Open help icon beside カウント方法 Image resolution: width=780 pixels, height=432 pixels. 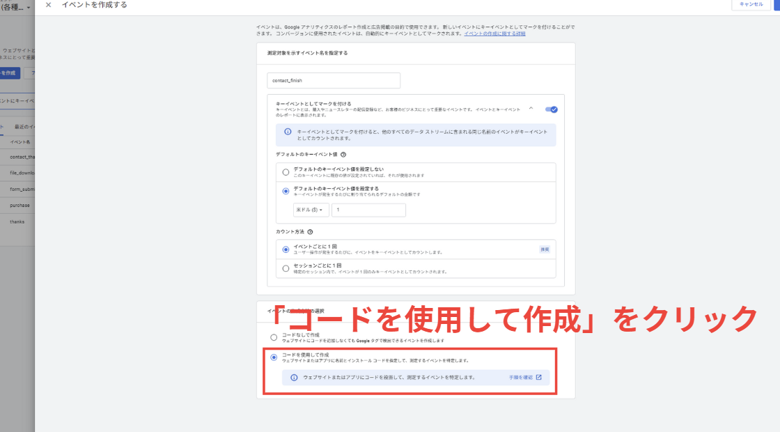tap(310, 232)
